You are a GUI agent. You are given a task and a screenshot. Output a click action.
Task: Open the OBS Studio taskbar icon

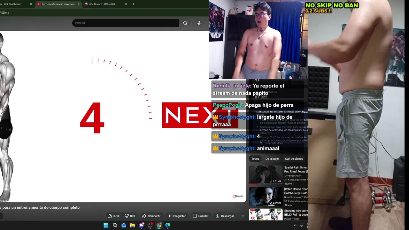150,225
